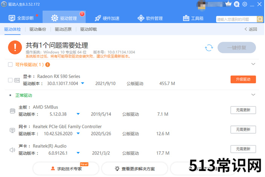The height and width of the screenshot is (177, 265).
Task: Select the 驱动卸载 sub-tab
Action: click(x=88, y=29)
